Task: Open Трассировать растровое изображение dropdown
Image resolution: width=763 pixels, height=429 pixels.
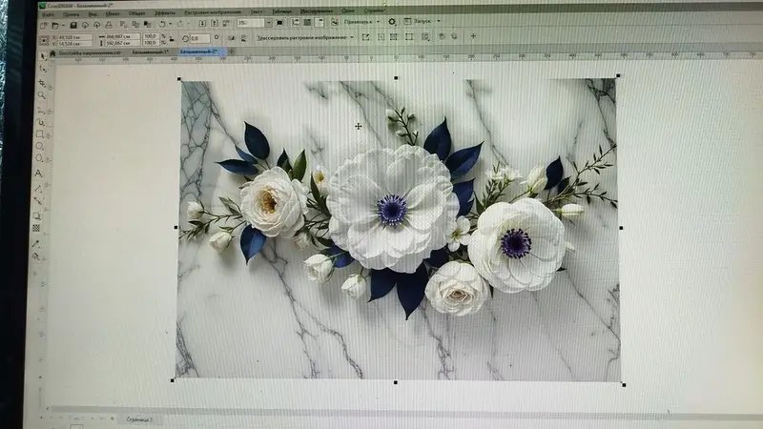Action: click(x=305, y=37)
